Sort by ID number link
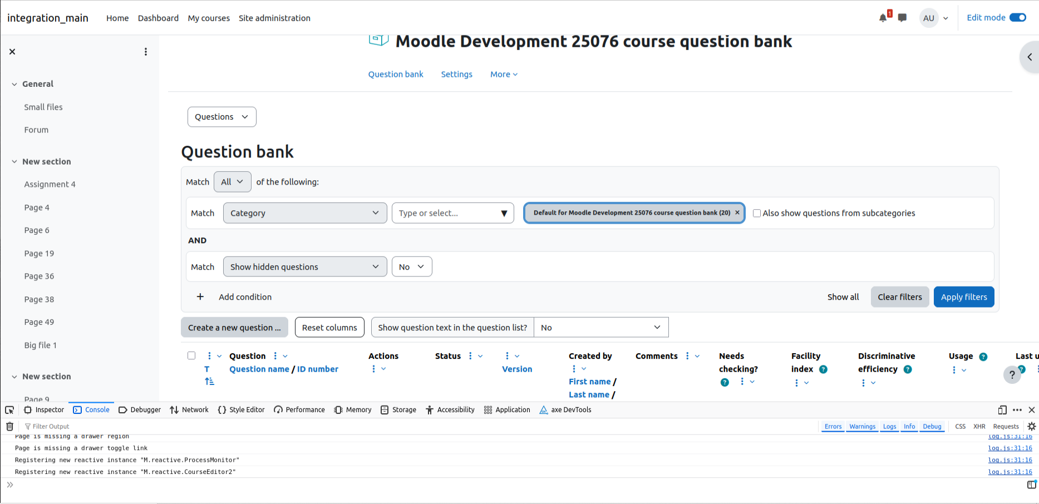The width and height of the screenshot is (1039, 504). click(x=317, y=369)
